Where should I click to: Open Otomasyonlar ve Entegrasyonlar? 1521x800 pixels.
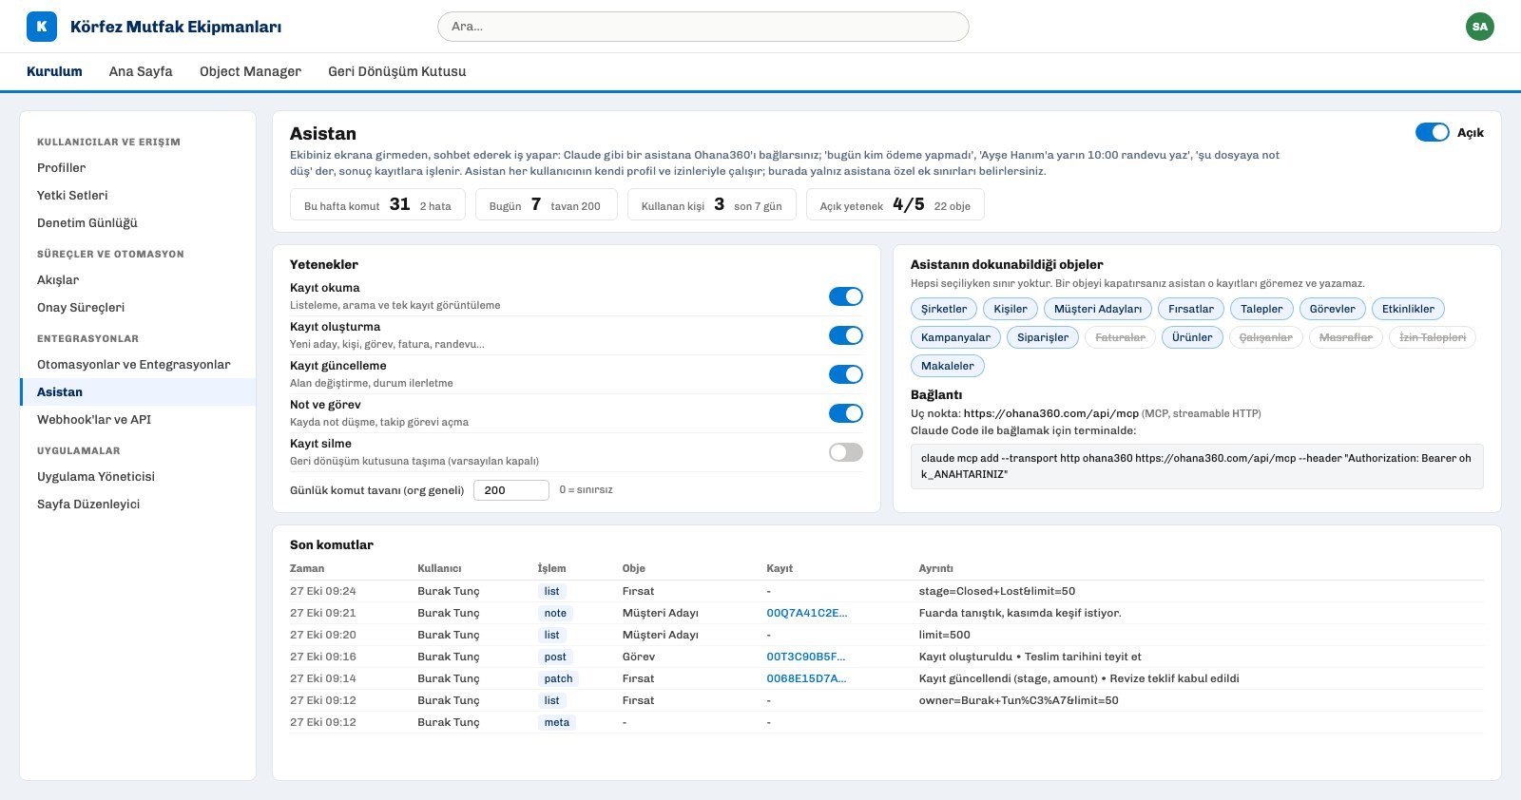coord(138,365)
